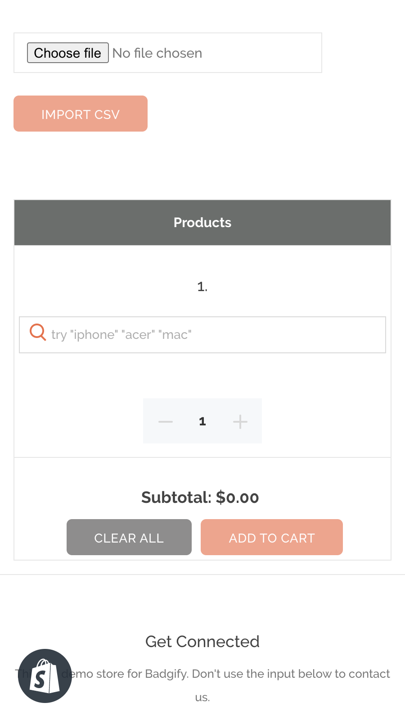Focus the product search input field
The width and height of the screenshot is (405, 721).
[202, 334]
